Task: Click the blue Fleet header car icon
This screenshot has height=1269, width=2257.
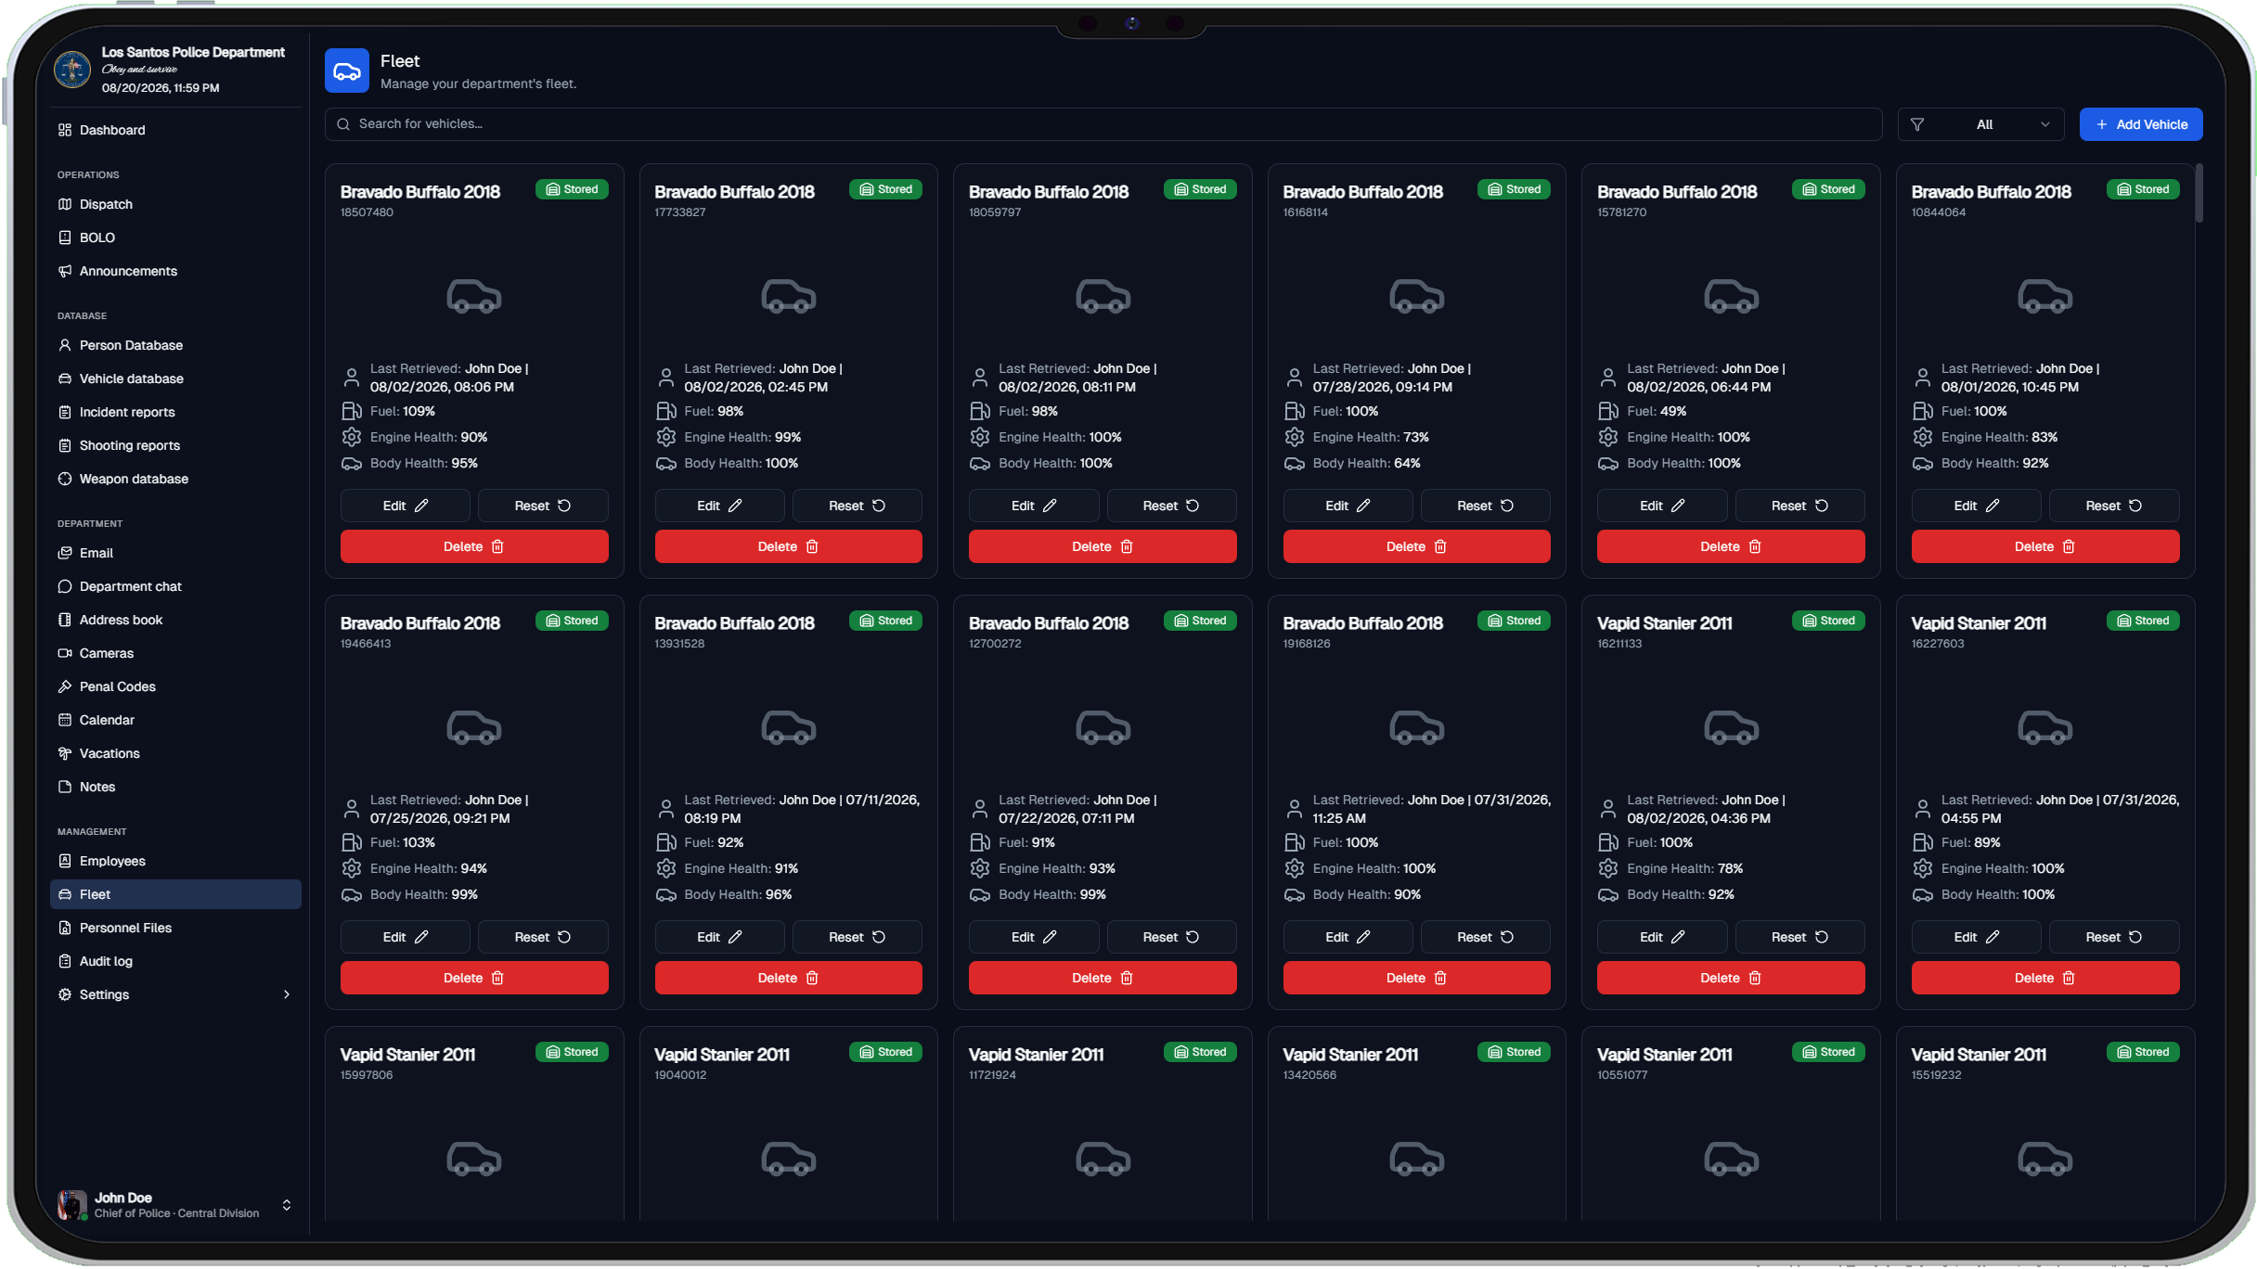Action: (347, 70)
